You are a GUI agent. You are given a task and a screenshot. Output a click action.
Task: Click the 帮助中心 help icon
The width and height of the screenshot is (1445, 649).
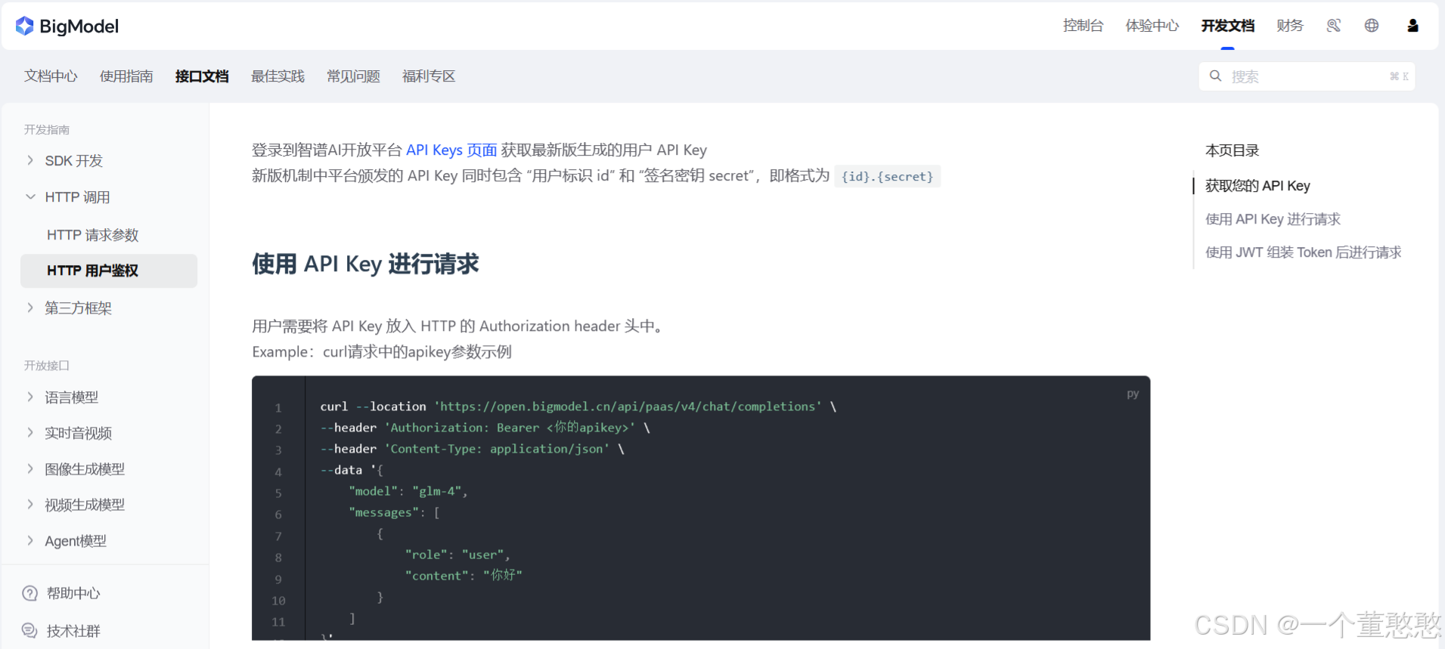pos(30,593)
